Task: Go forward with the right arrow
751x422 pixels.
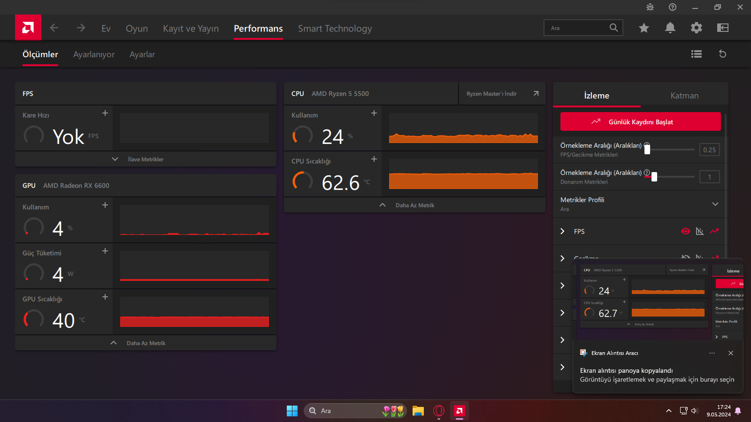Action: pyautogui.click(x=81, y=28)
